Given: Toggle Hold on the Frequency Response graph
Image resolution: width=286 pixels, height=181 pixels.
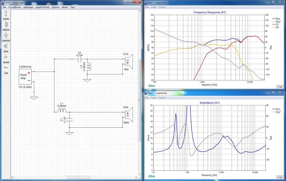Looking at the screenshot, I should tap(280, 87).
